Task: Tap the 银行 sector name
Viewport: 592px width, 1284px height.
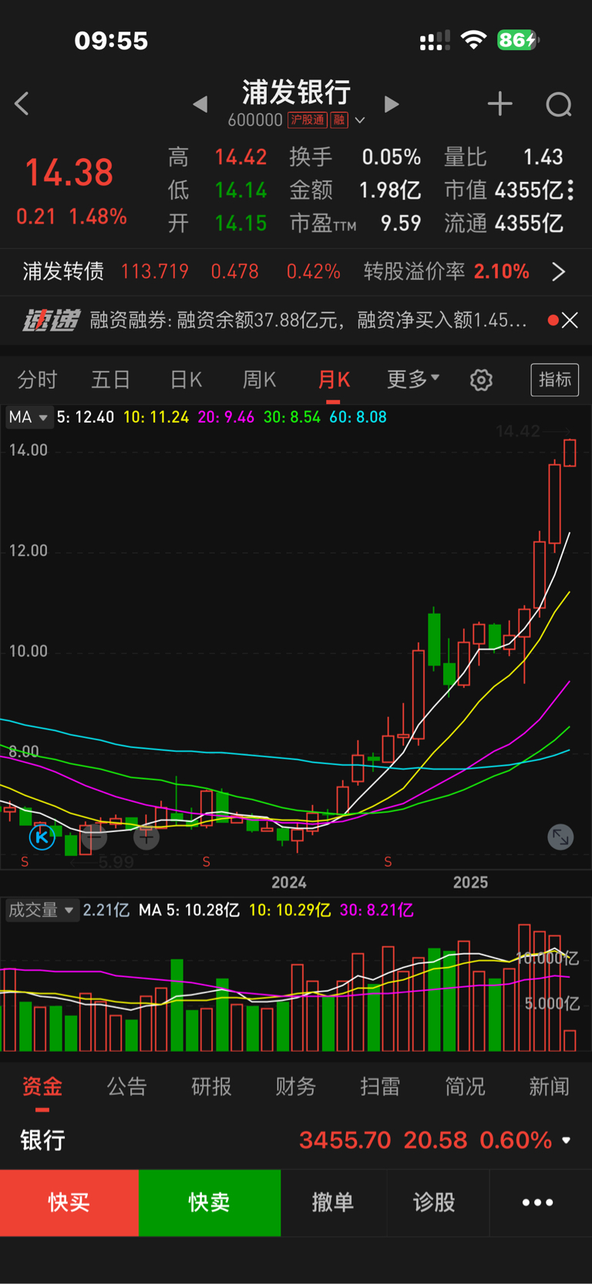Action: [x=42, y=1140]
